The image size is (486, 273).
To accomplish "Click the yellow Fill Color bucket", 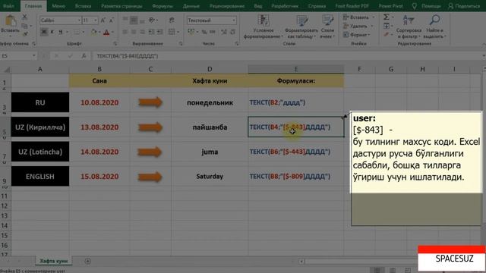I will click(x=93, y=32).
